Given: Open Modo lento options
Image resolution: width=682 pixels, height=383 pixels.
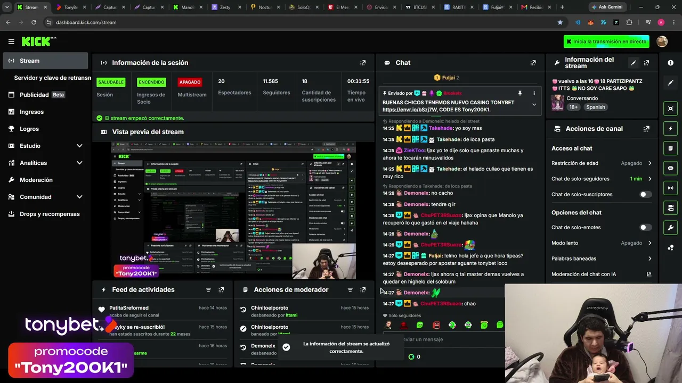Looking at the screenshot, I should tap(602, 243).
